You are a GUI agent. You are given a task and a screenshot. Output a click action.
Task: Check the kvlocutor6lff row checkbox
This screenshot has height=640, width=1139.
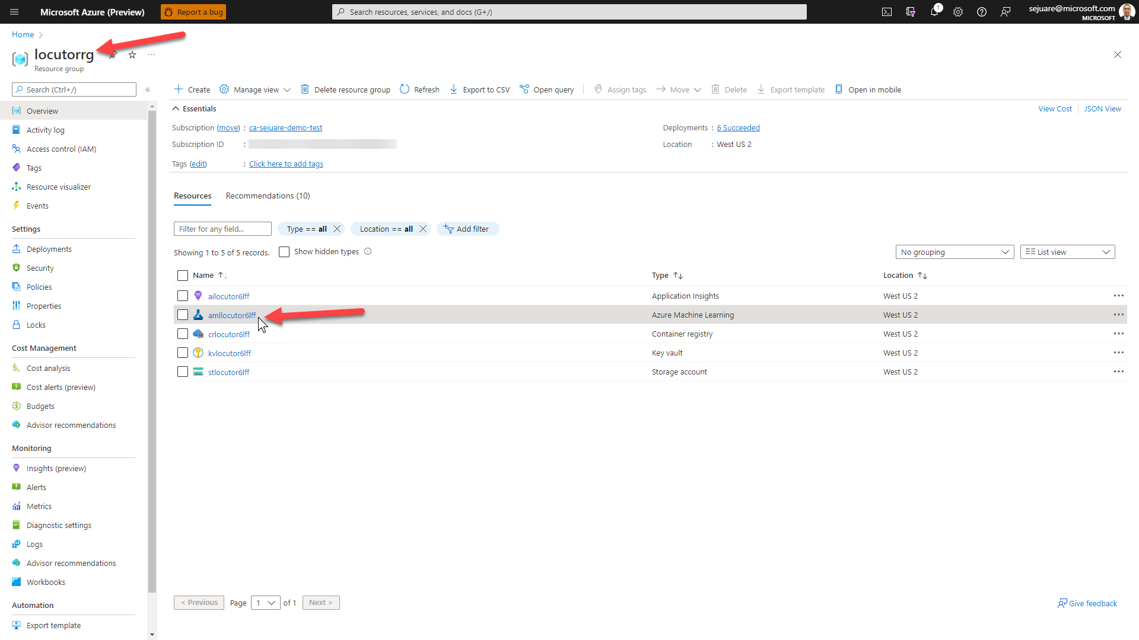[183, 353]
